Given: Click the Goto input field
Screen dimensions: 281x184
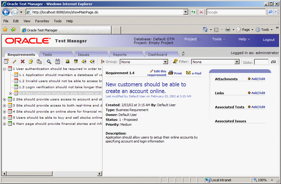Looking at the screenshot, I should 261,62.
